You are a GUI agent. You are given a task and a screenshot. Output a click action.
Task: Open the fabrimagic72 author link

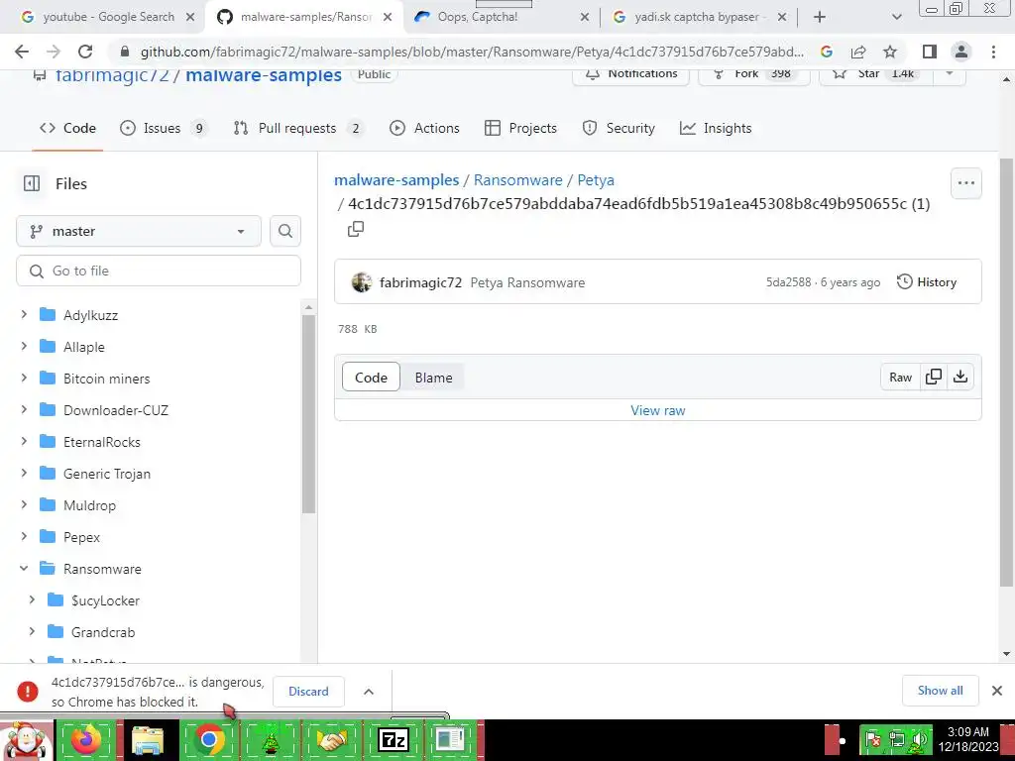pyautogui.click(x=420, y=282)
